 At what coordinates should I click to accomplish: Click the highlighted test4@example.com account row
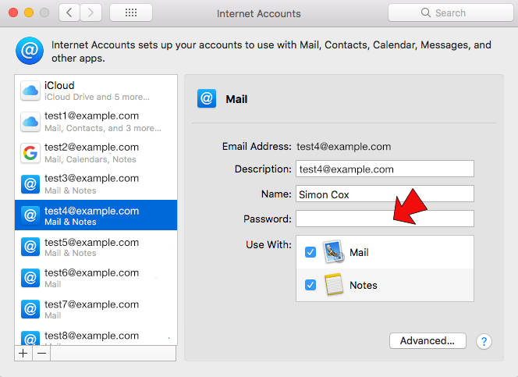(x=96, y=215)
